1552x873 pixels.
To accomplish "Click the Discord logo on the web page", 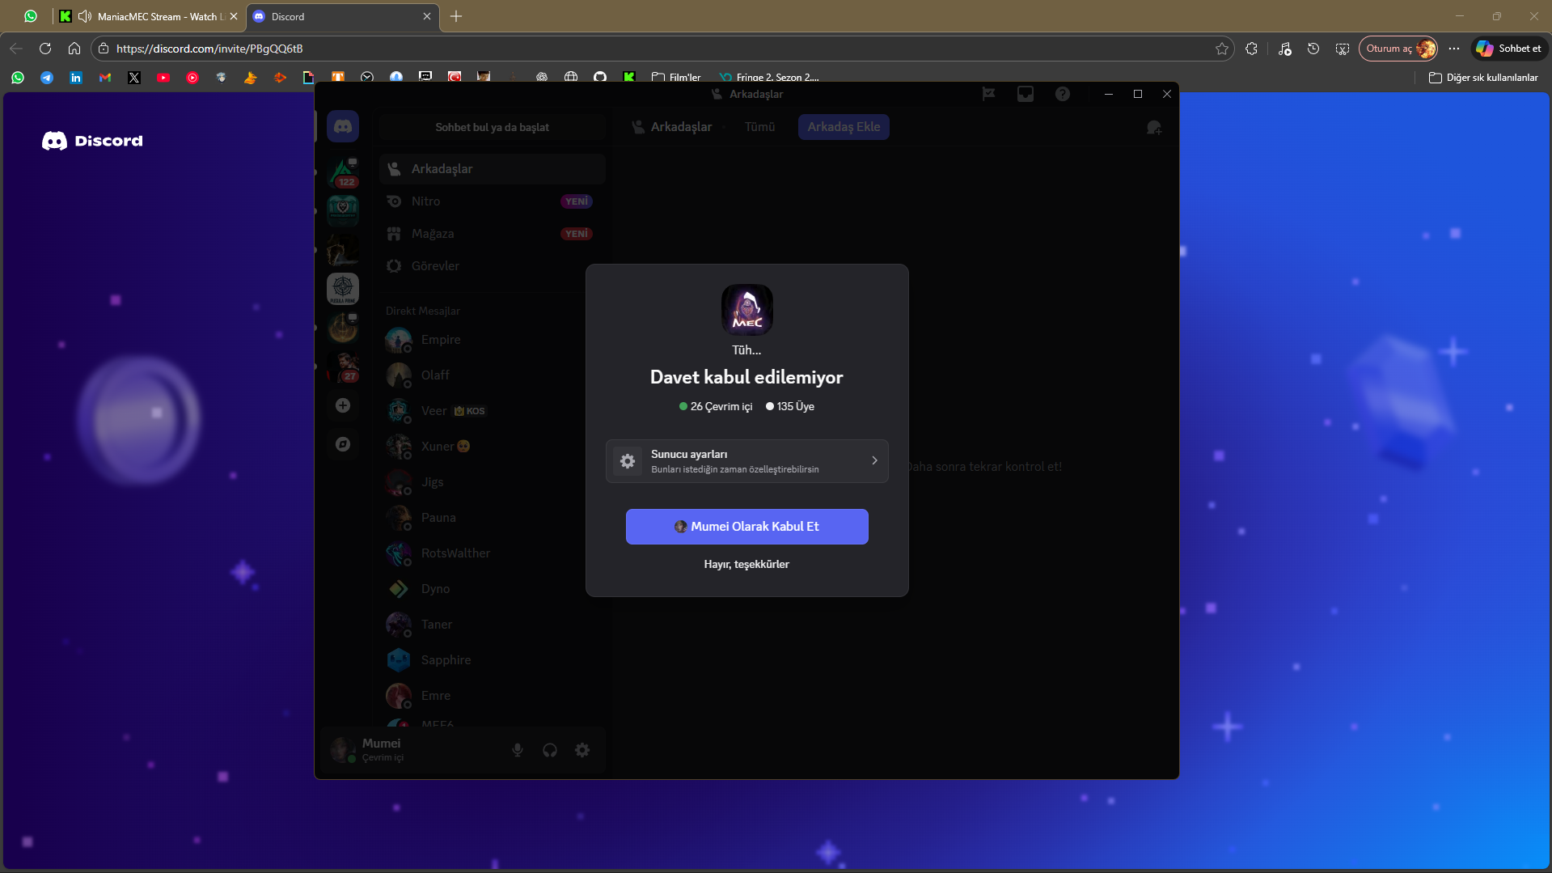I will coord(92,141).
